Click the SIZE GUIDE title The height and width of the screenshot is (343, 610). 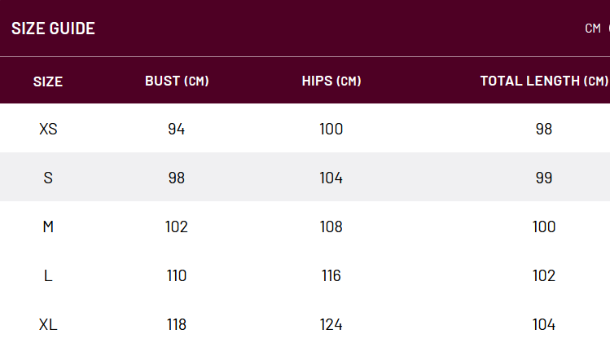pyautogui.click(x=53, y=29)
